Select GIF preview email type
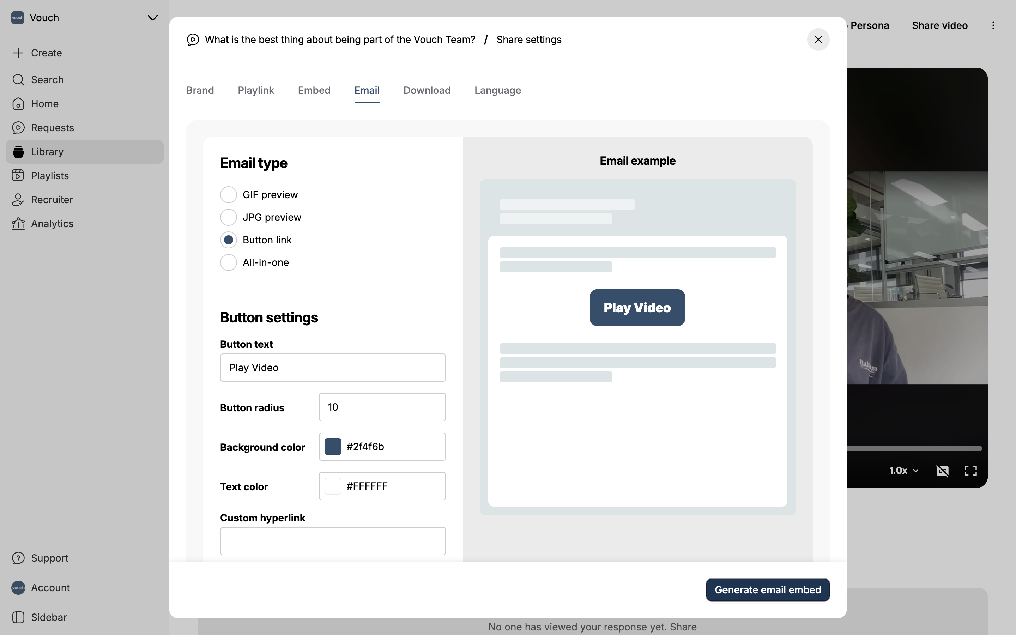1016x635 pixels. [x=228, y=195]
